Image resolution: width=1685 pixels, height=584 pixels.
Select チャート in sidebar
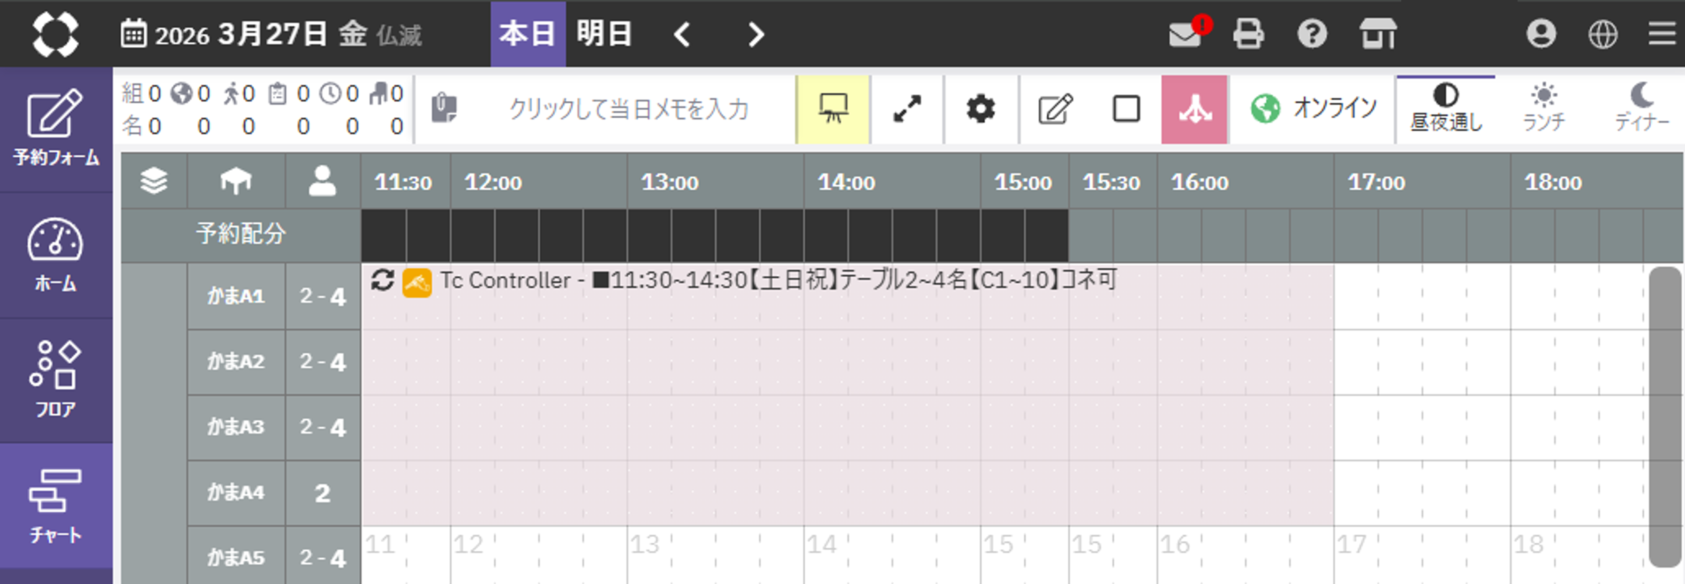tap(56, 506)
